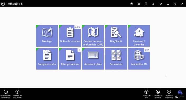The height and width of the screenshot is (100, 186).
Task: Launch Maquettes 3D beta module
Action: pos(139,59)
